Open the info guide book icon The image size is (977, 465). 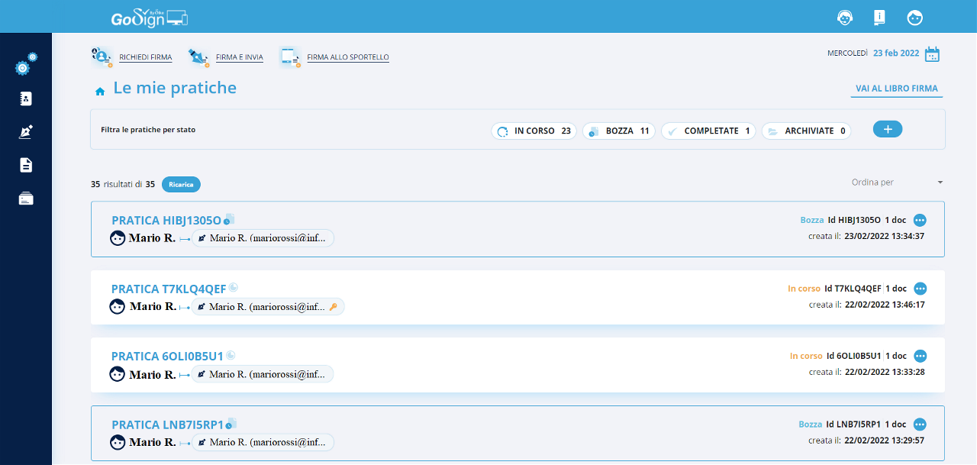[x=879, y=17]
